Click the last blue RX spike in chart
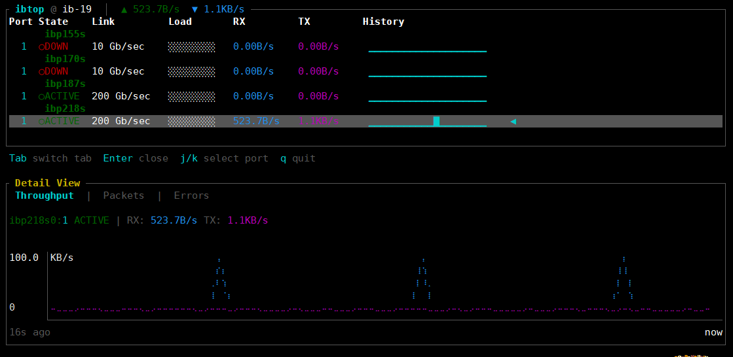 coord(623,278)
